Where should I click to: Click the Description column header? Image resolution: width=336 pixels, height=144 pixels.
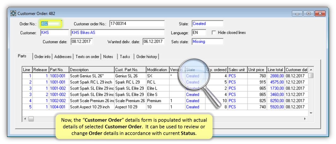tap(92, 70)
